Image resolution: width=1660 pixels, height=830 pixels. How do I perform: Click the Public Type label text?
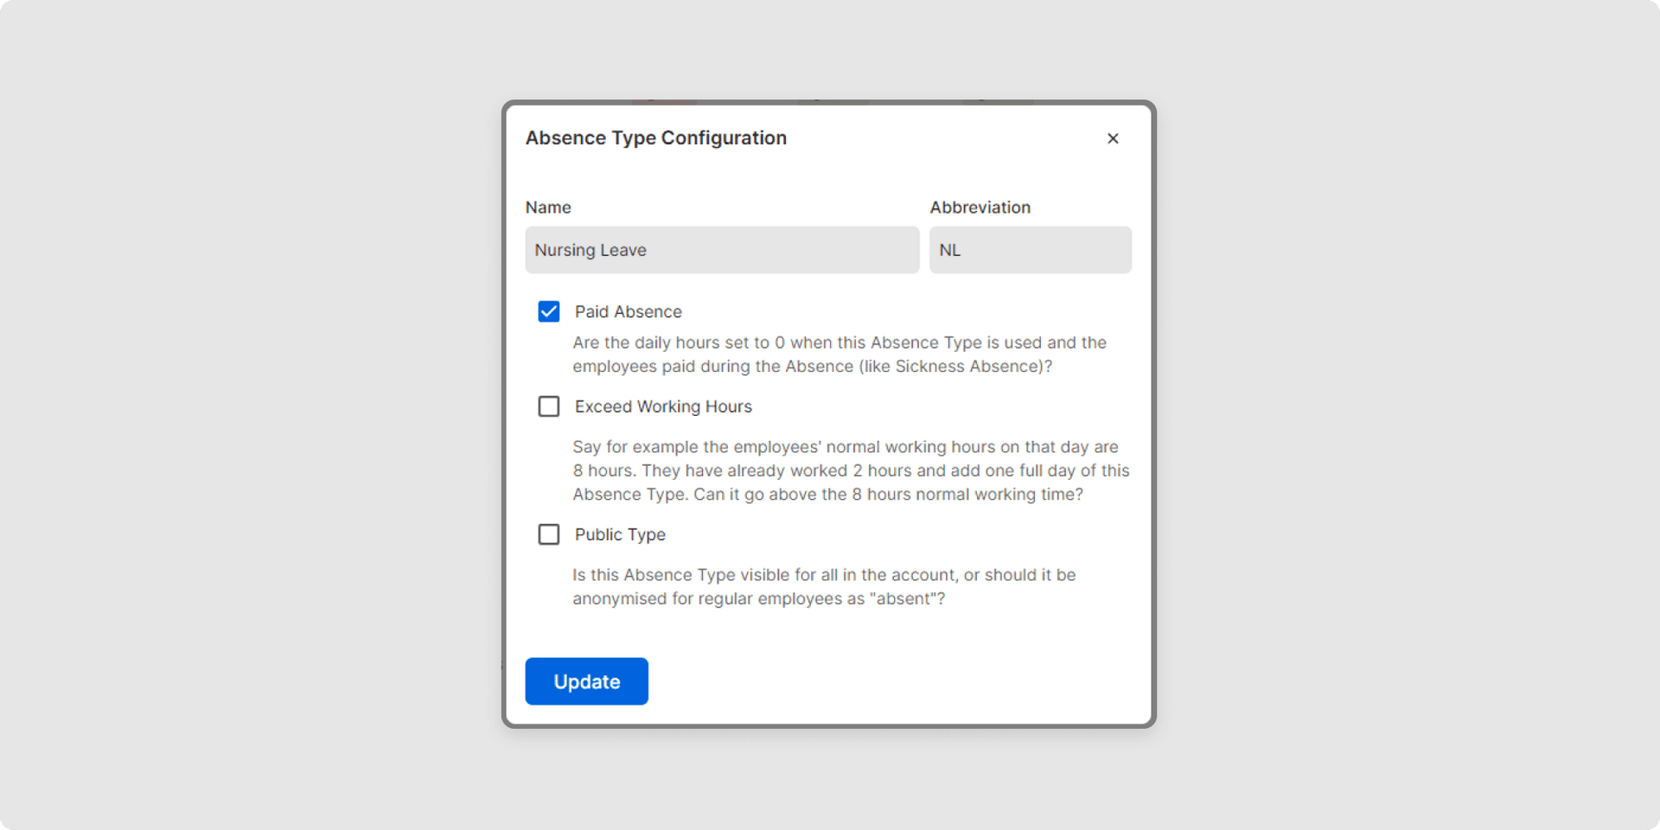pyautogui.click(x=620, y=534)
